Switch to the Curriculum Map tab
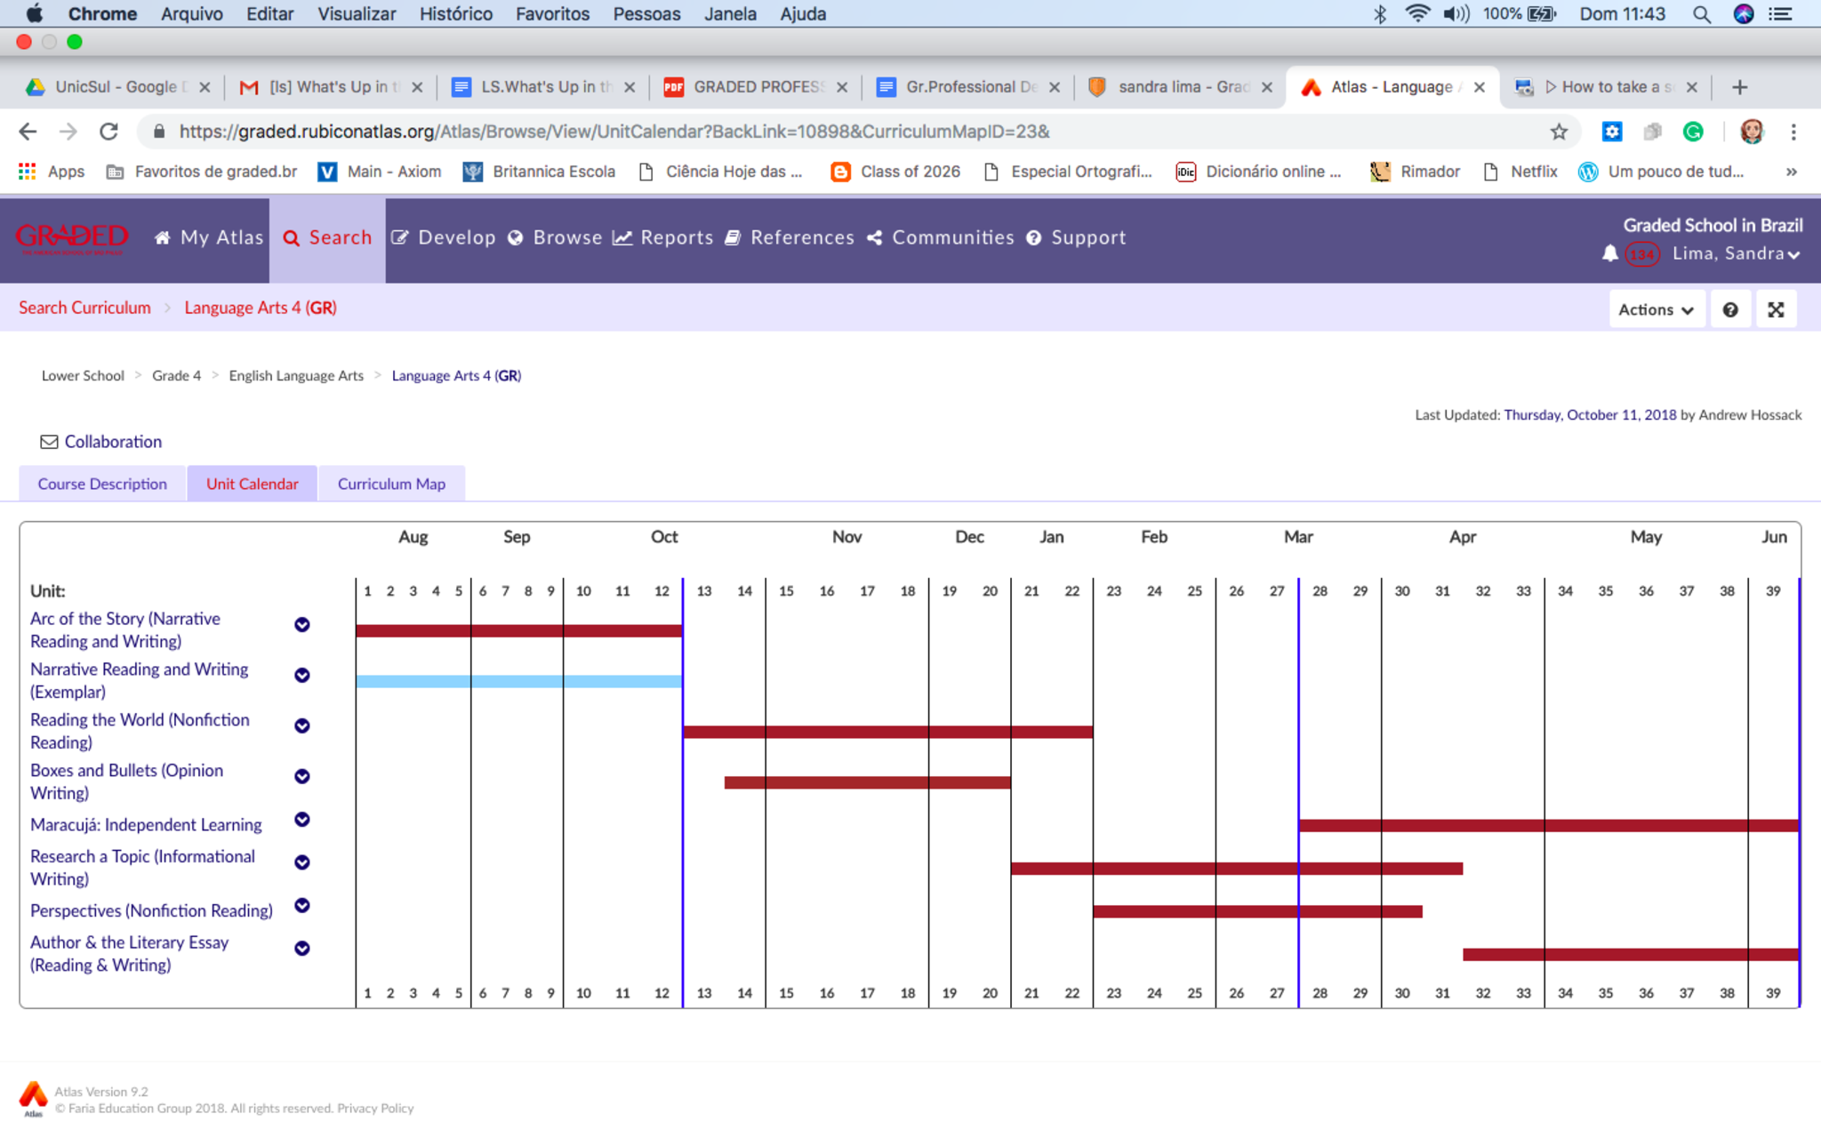The image size is (1821, 1138). pos(391,484)
